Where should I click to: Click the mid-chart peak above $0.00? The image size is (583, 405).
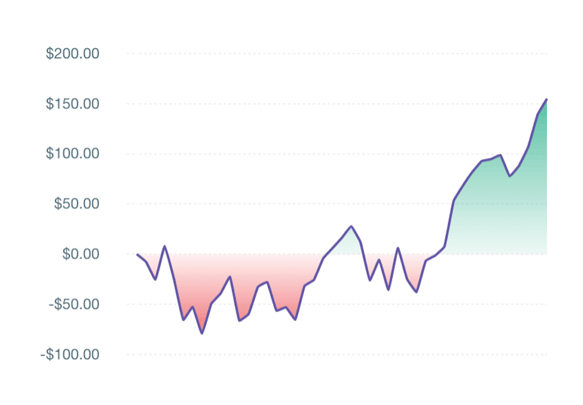pos(351,226)
